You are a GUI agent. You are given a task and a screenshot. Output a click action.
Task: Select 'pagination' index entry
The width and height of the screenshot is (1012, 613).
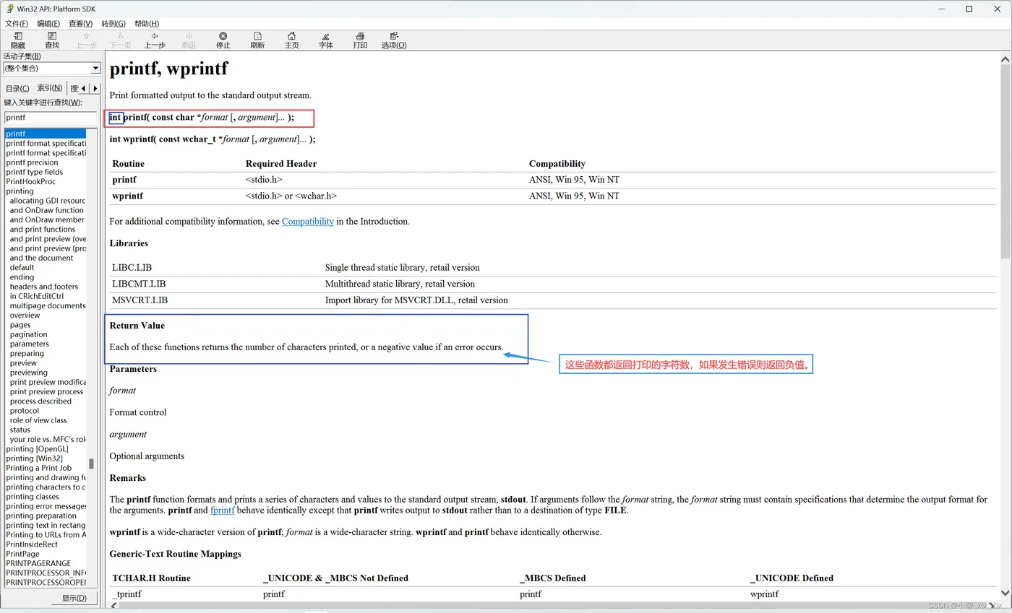29,334
